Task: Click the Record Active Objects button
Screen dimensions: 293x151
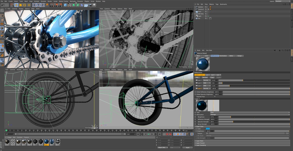Action: (164, 134)
